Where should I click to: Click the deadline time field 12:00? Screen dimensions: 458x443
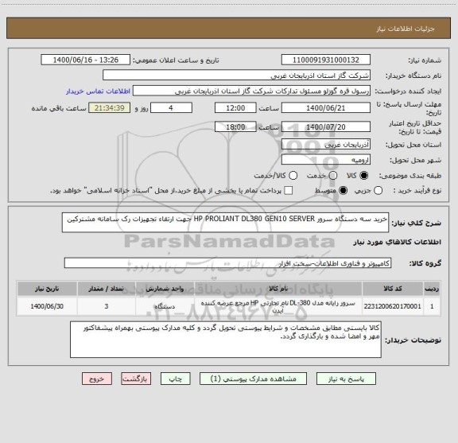click(235, 108)
